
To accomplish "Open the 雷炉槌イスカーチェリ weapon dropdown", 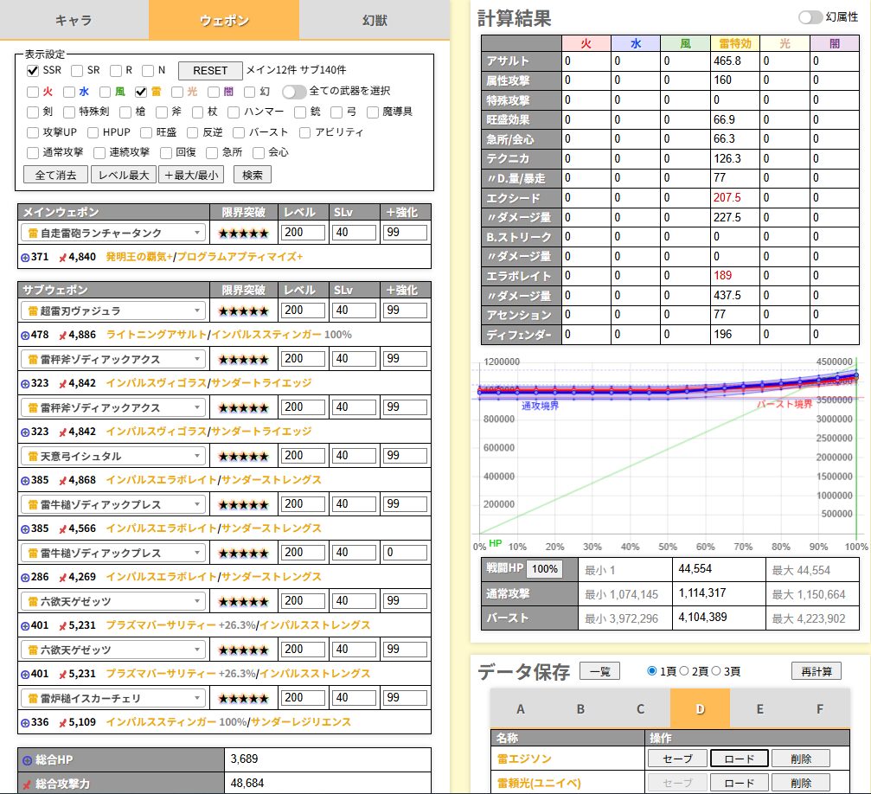I will pyautogui.click(x=112, y=698).
